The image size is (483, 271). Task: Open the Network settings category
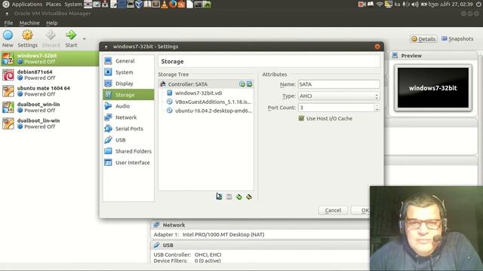[128, 117]
